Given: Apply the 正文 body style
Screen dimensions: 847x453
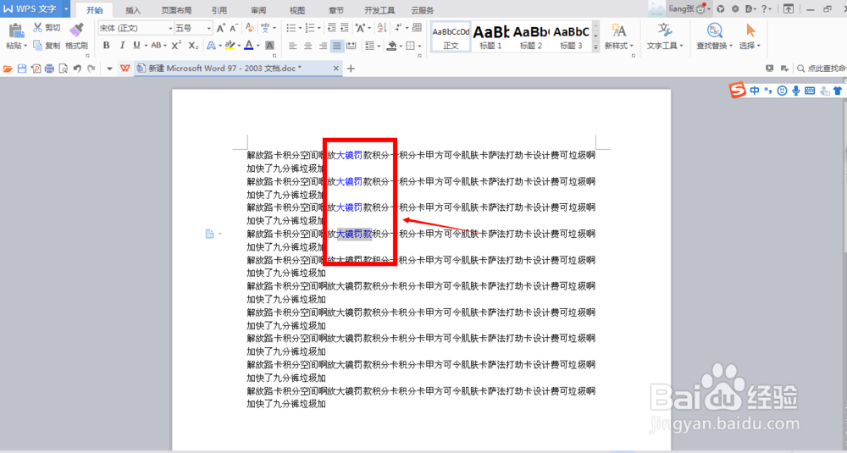Looking at the screenshot, I should point(451,37).
